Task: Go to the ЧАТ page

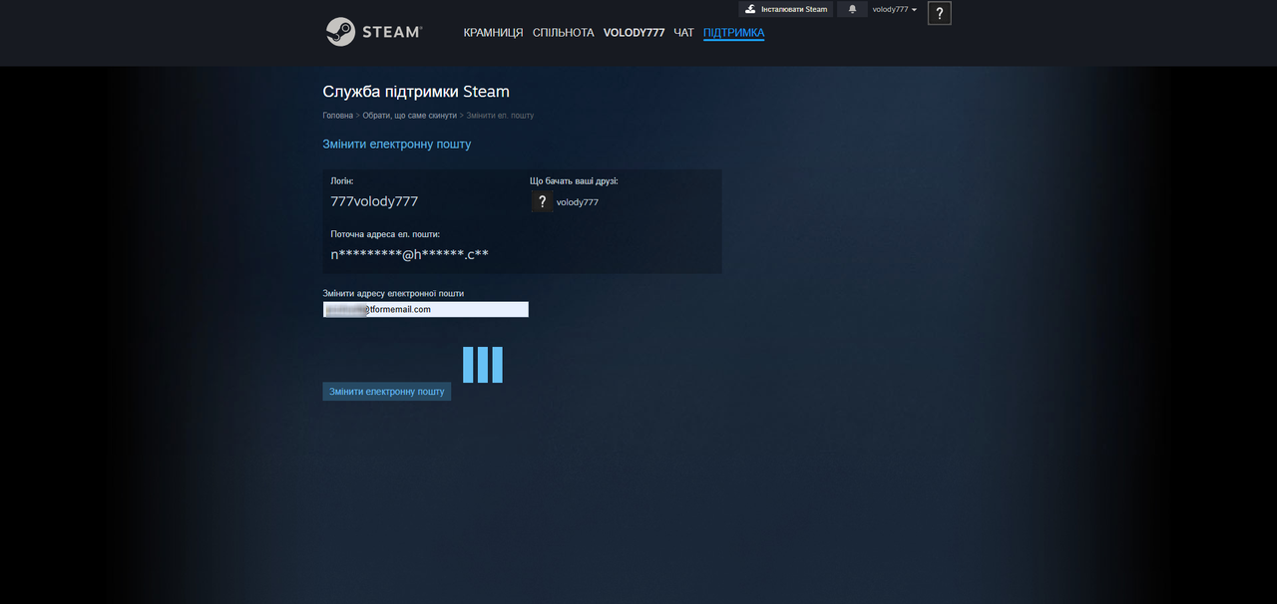Action: point(683,33)
